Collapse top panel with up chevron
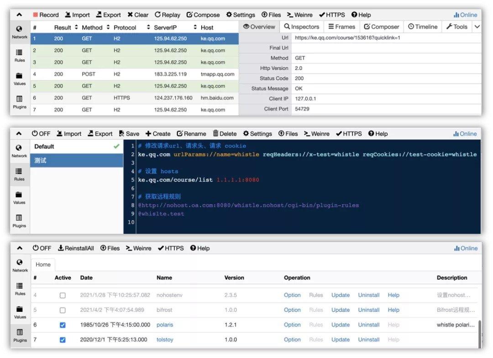 point(19,15)
